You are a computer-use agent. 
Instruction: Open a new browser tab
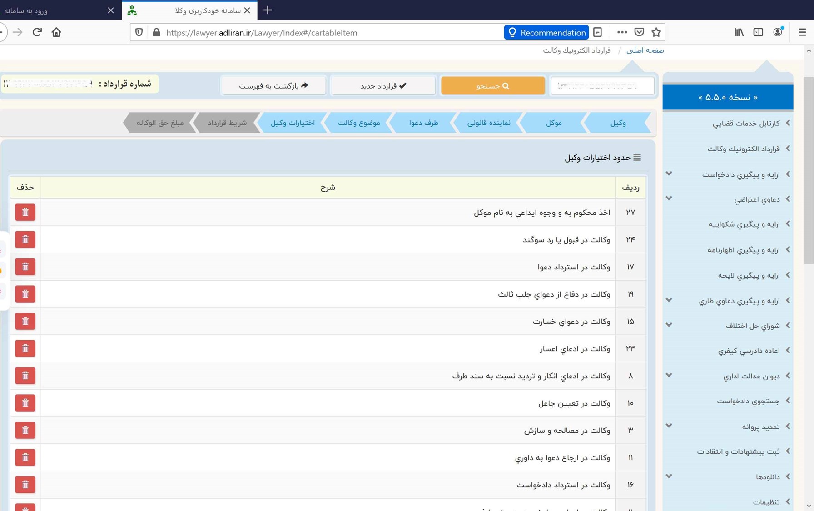tap(268, 10)
